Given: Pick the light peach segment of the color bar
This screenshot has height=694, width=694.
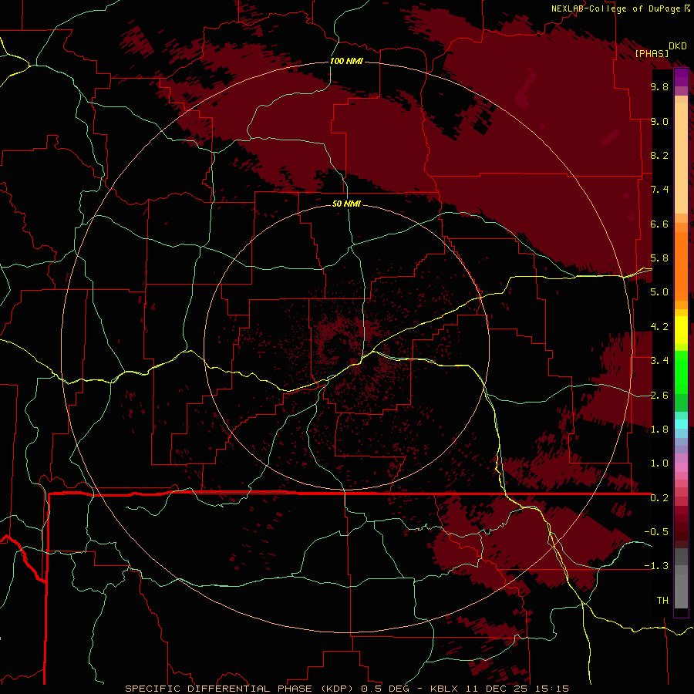Looking at the screenshot, I should tap(681, 158).
